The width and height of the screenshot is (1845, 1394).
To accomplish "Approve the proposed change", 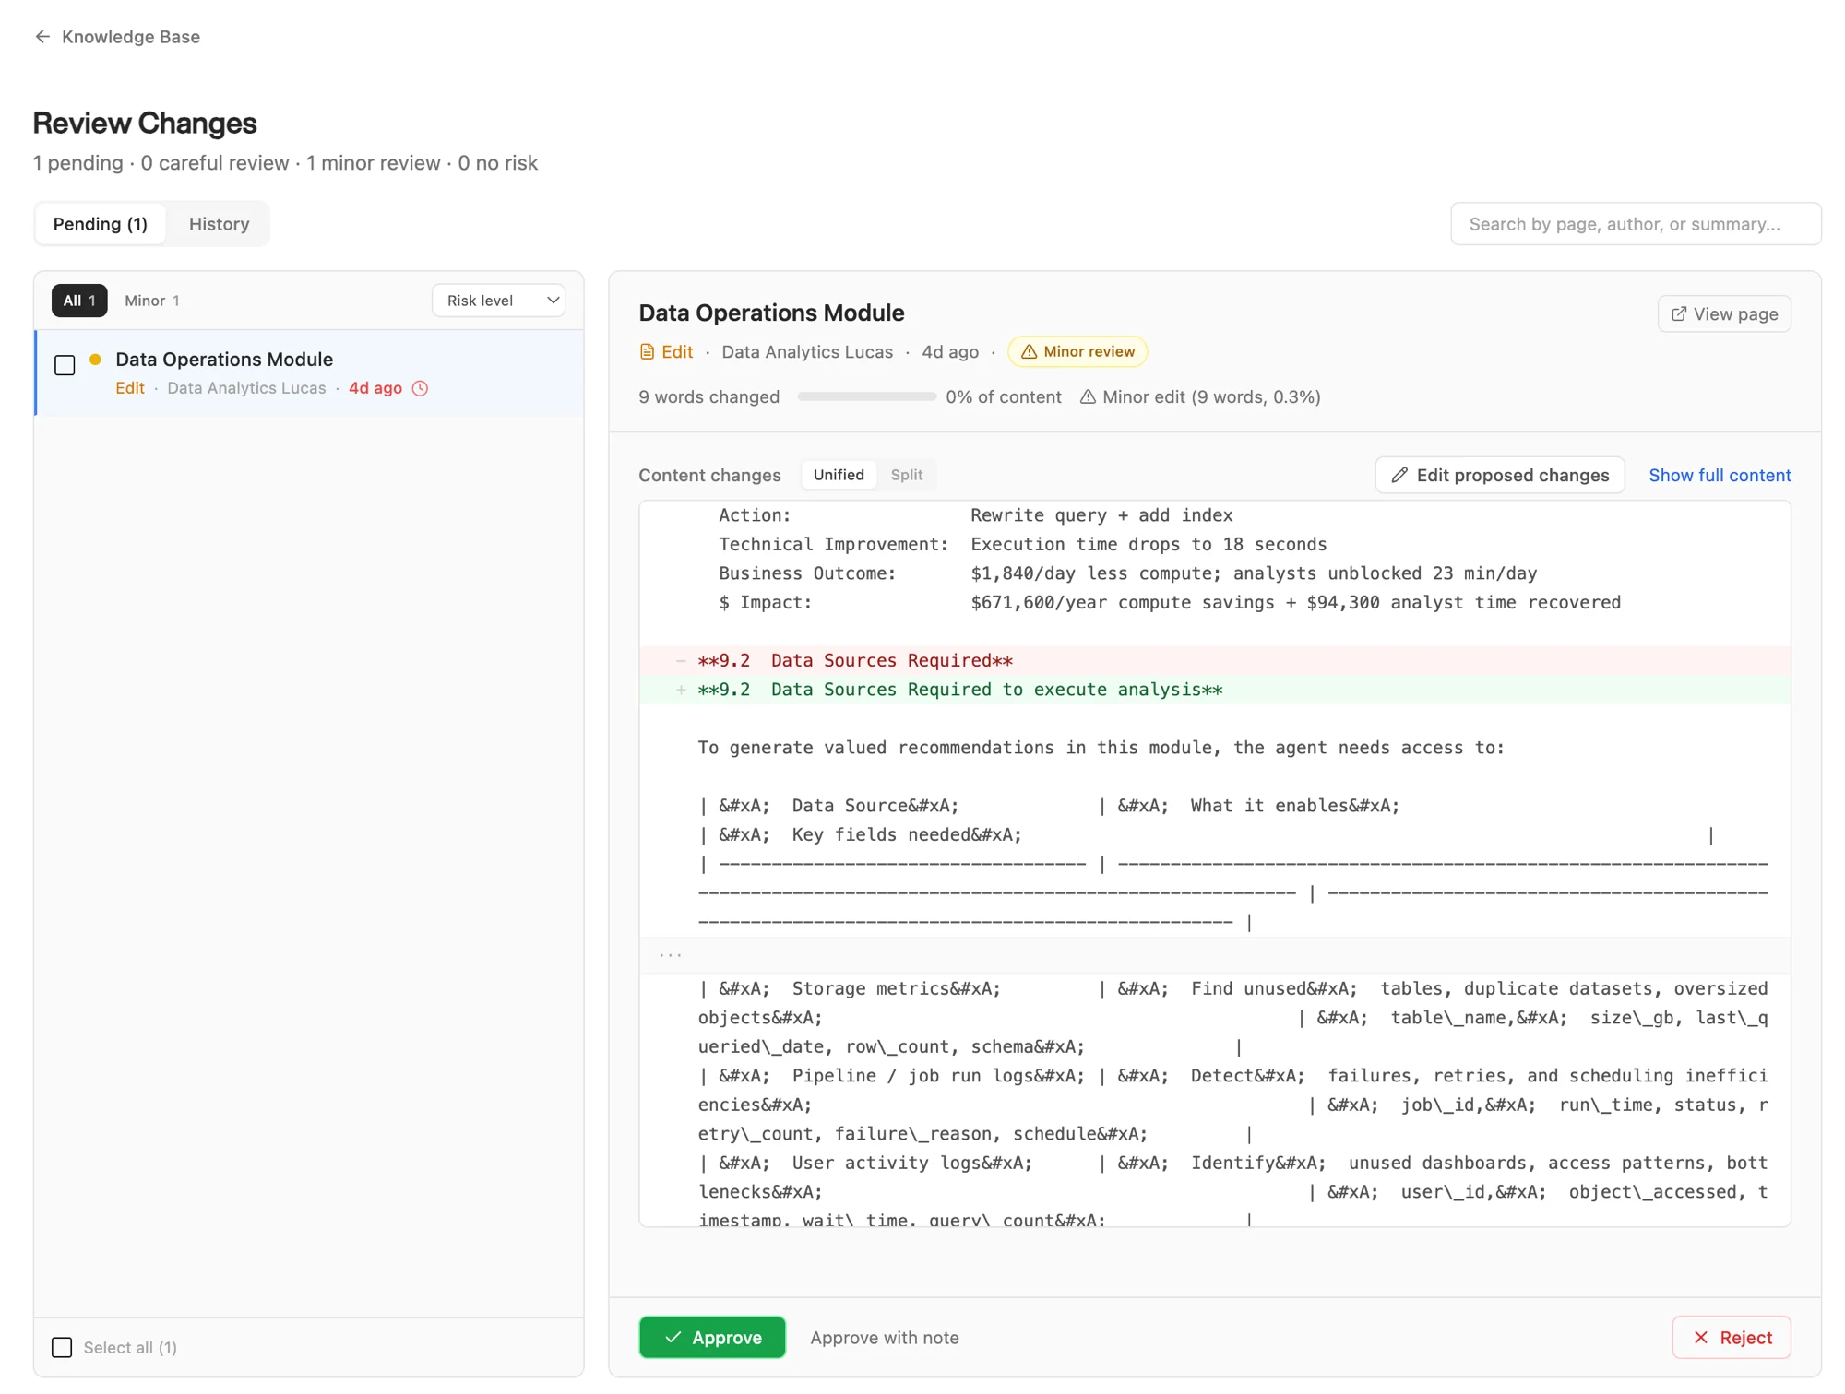I will [712, 1337].
